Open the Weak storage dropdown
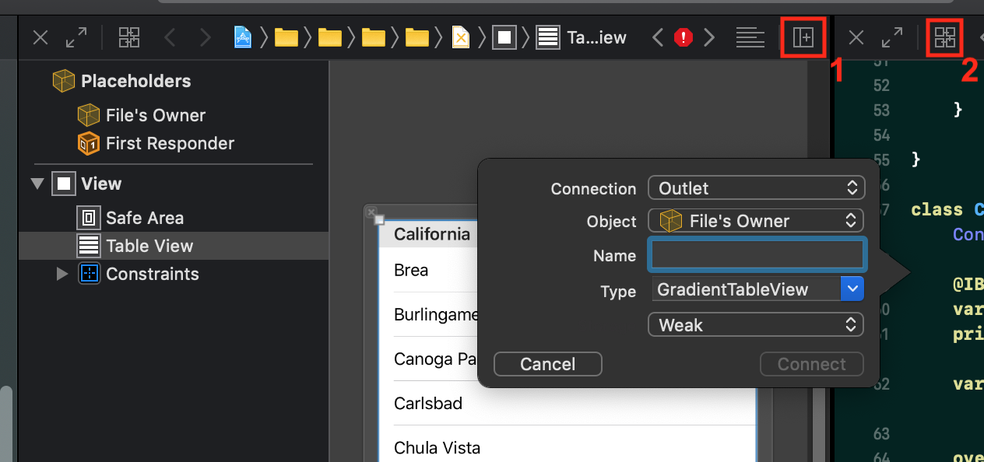This screenshot has width=984, height=462. 756,324
